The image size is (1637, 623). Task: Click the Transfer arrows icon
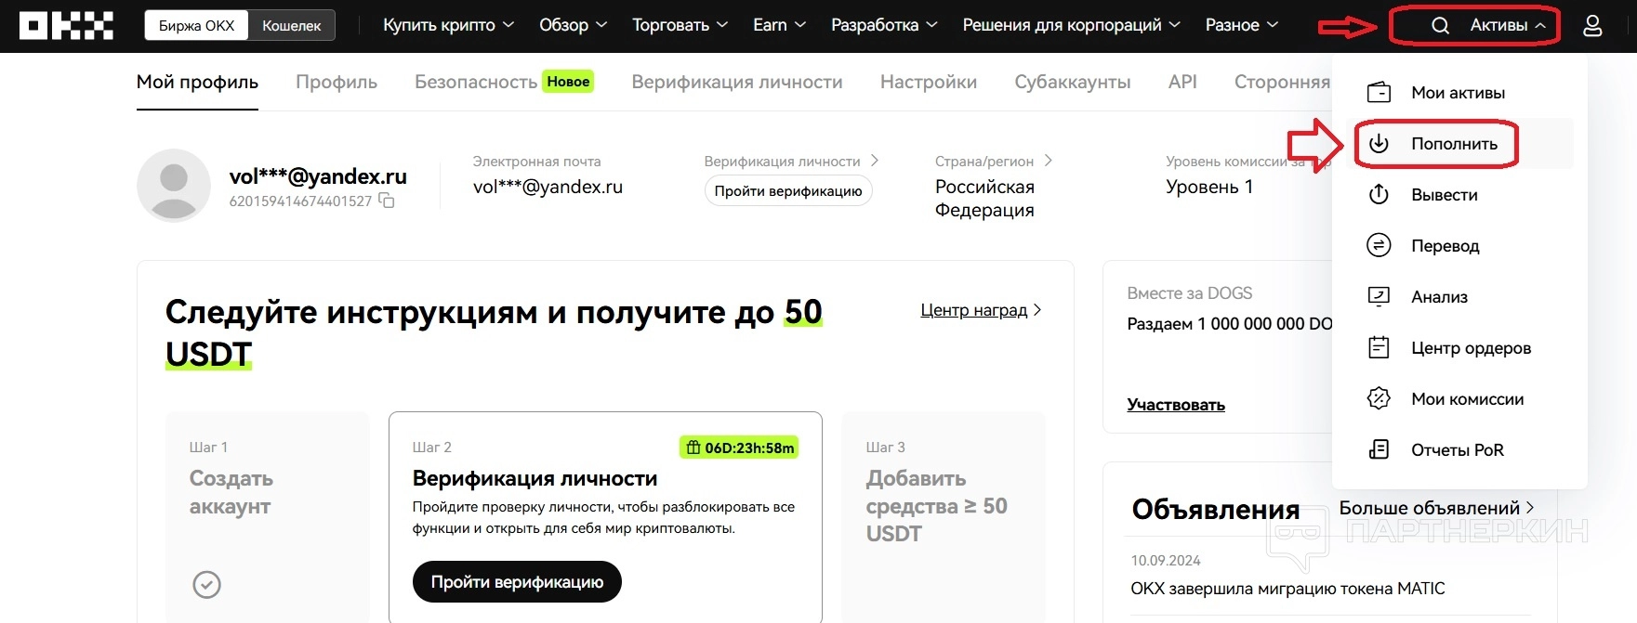pyautogui.click(x=1379, y=246)
